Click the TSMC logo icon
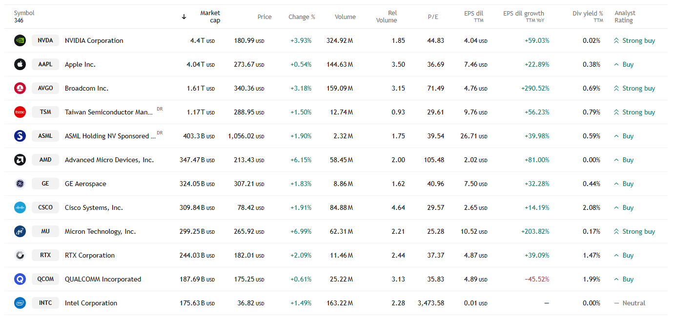This screenshot has height=318, width=673. tap(20, 112)
